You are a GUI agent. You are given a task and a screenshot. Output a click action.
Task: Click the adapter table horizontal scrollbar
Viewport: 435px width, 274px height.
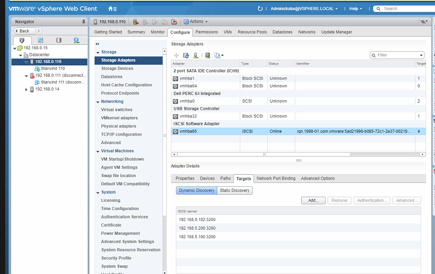click(x=264, y=155)
